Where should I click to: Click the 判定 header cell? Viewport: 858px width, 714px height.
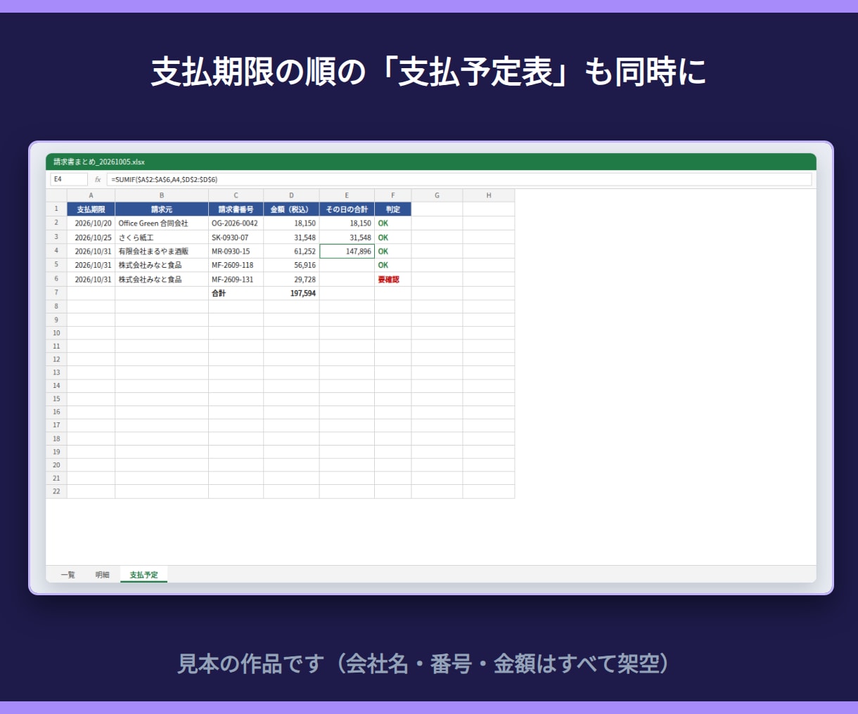coord(393,209)
